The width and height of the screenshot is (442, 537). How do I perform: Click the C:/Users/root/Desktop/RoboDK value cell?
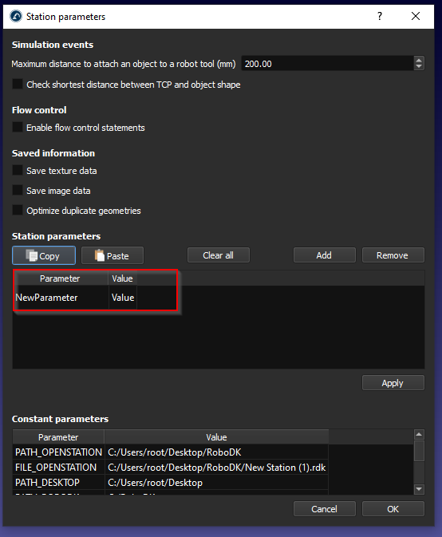216,452
